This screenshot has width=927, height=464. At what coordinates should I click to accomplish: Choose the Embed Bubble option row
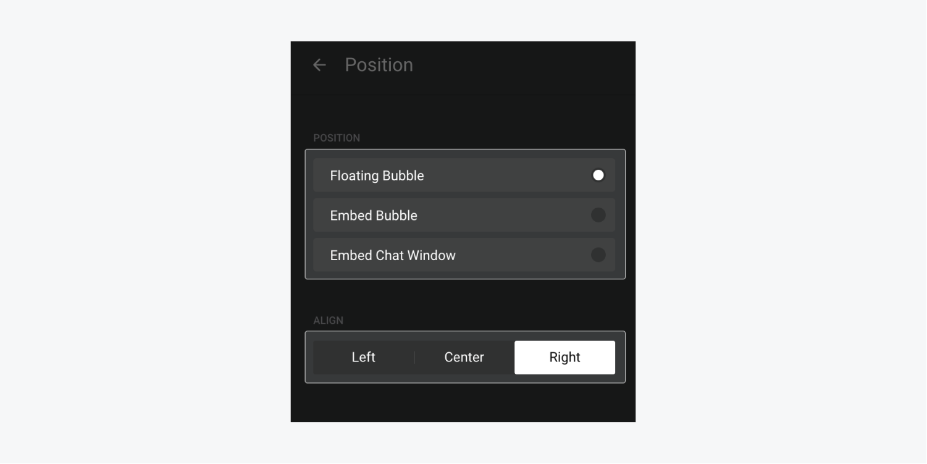464,215
